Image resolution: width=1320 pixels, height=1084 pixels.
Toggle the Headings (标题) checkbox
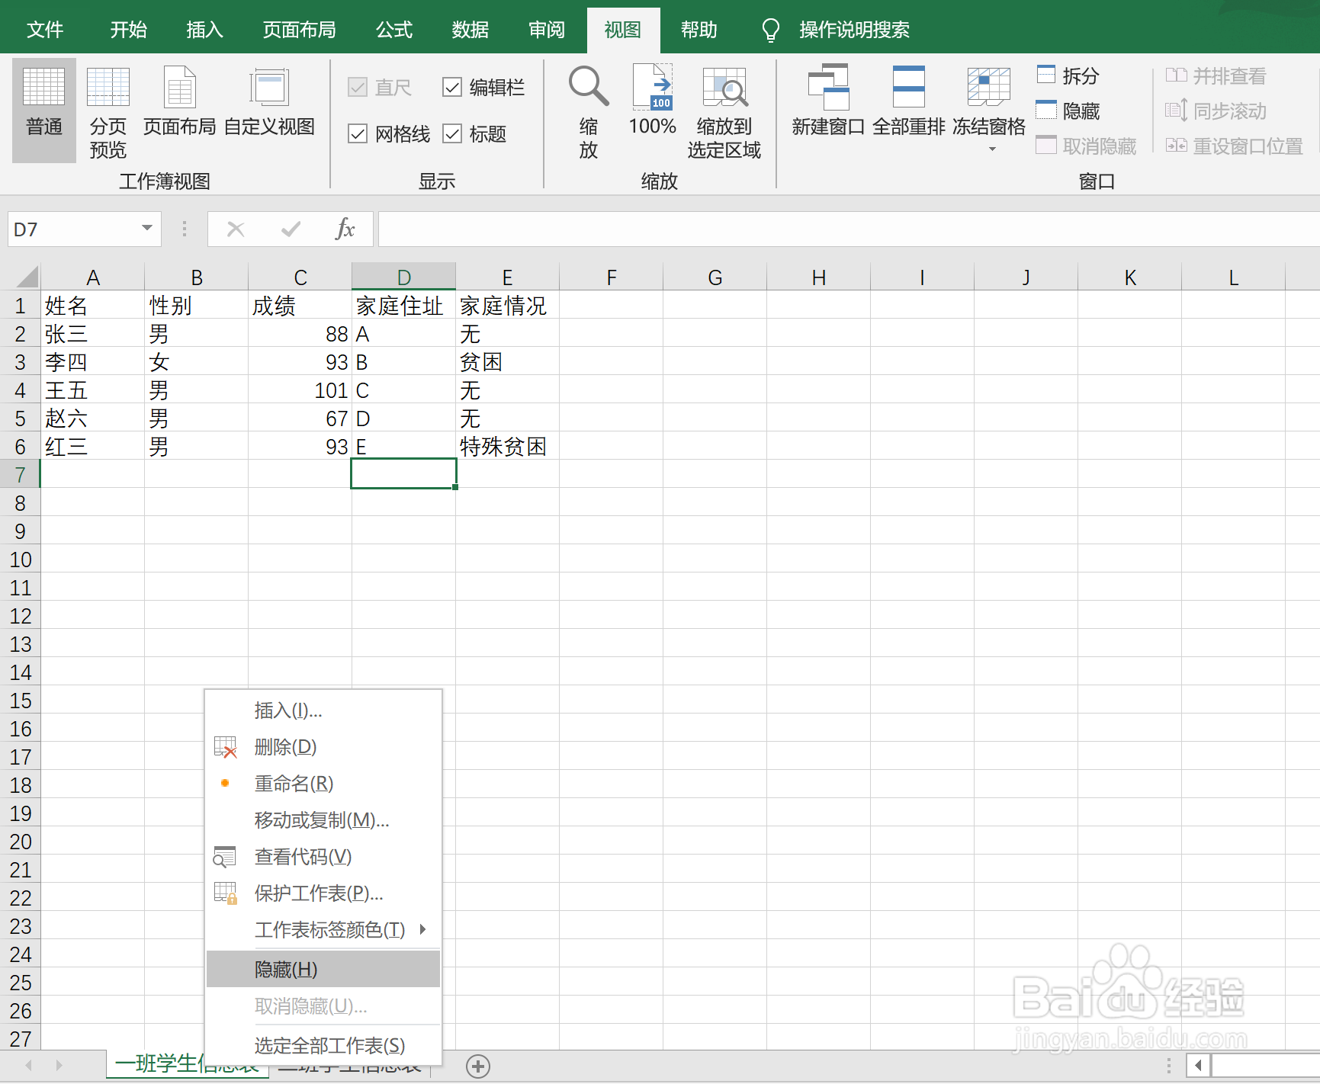pos(452,133)
